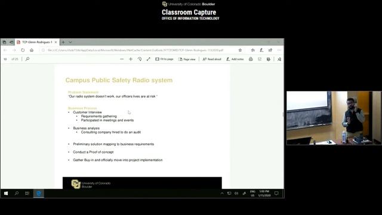Click the Edge icon on the taskbar
Viewport: 382px width, 215px height.
pos(38,193)
